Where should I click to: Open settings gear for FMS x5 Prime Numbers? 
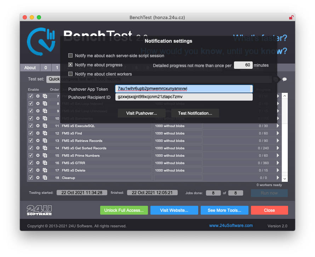[x=38, y=155]
